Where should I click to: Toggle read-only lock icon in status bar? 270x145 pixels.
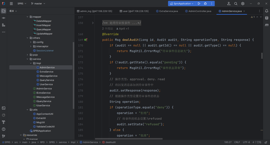click(266, 142)
